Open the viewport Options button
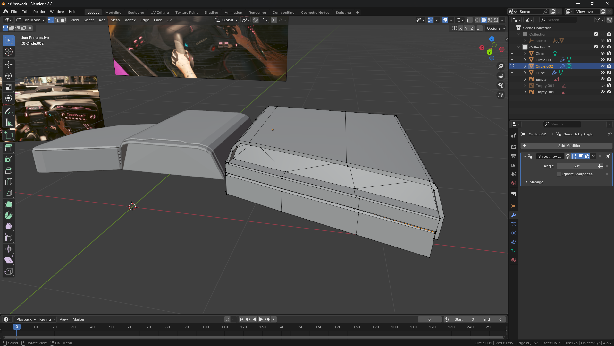 point(495,28)
